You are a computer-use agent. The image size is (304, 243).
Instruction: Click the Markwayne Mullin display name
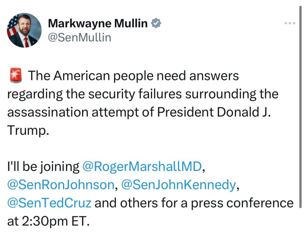(98, 23)
